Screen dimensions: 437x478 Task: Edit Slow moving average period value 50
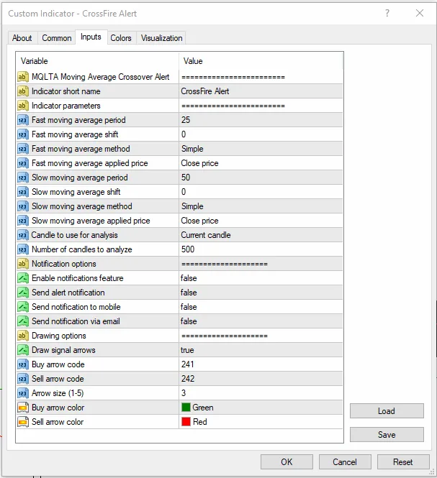tap(261, 178)
